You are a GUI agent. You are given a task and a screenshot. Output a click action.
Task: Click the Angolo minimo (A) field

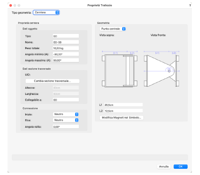pyautogui.click(x=66, y=54)
